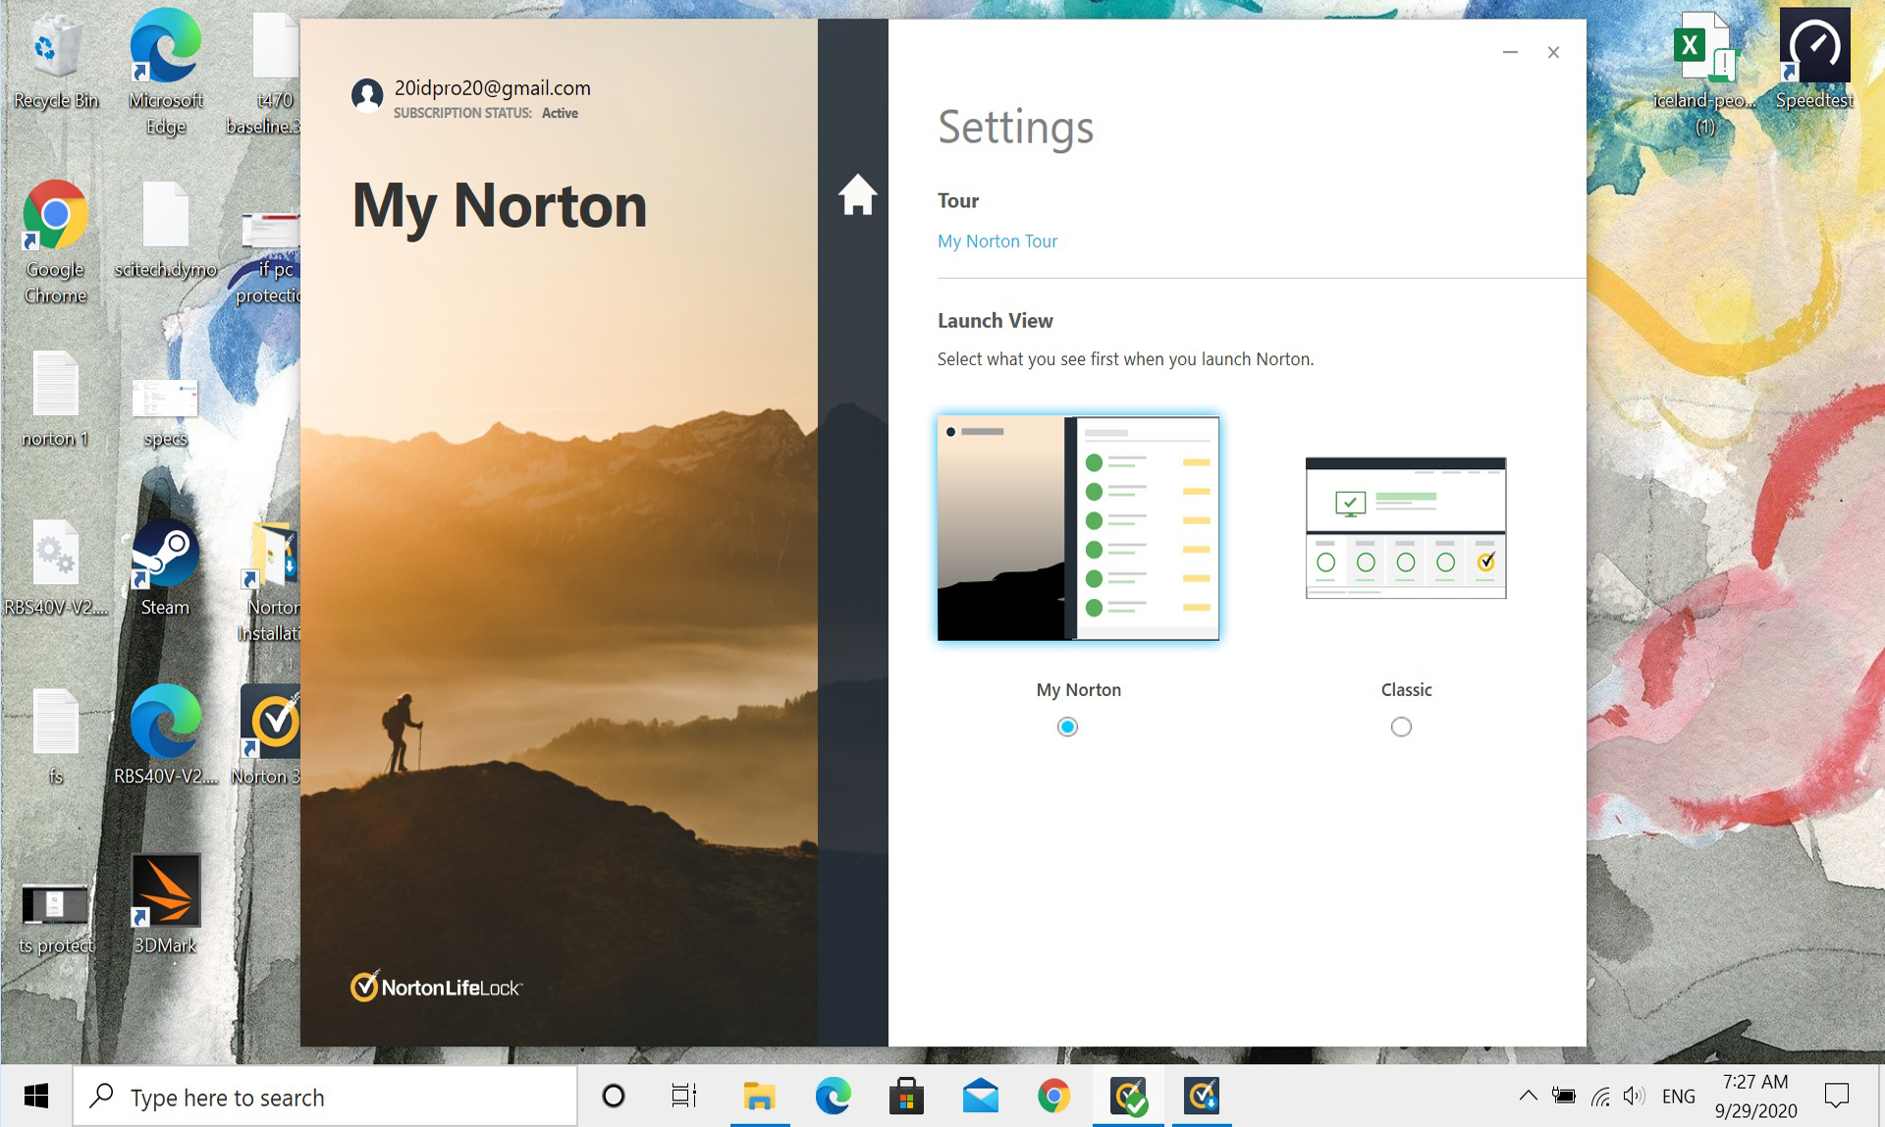This screenshot has height=1127, width=1885.
Task: Switch to Norton with green check in taskbar
Action: click(x=1128, y=1096)
